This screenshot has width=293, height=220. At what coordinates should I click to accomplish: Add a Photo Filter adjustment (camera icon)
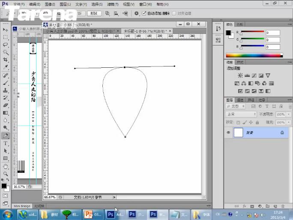[257, 83]
